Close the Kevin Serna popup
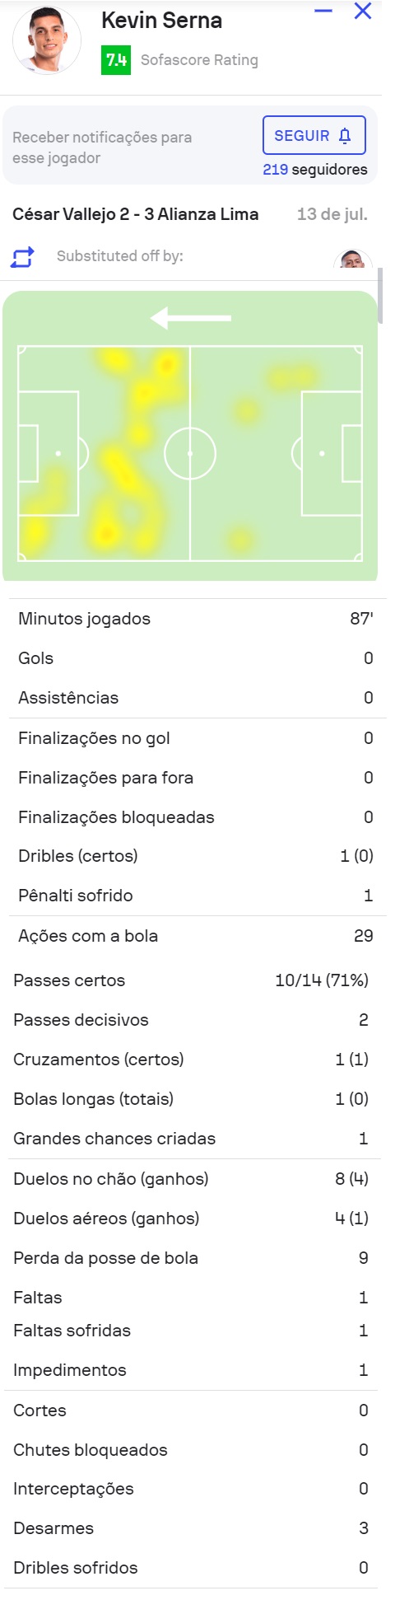The image size is (409, 1614). tap(363, 11)
